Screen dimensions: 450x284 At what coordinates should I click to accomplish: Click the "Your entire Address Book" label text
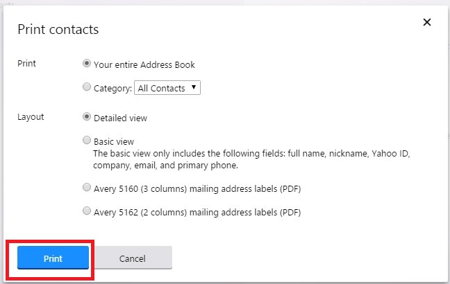[x=144, y=64]
